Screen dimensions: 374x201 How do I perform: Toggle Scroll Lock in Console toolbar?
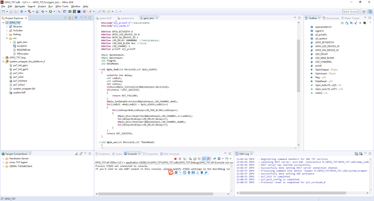(195, 159)
